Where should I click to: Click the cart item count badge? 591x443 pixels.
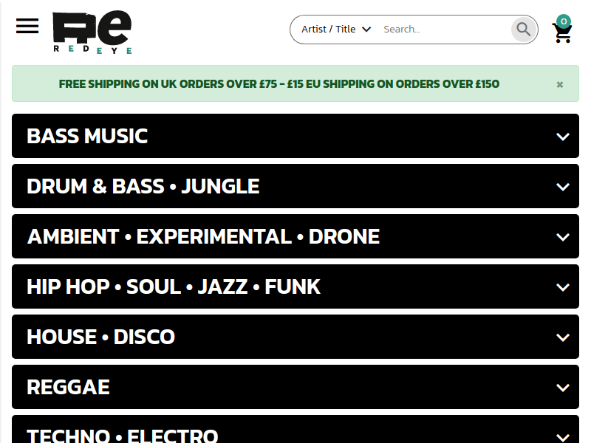point(564,21)
